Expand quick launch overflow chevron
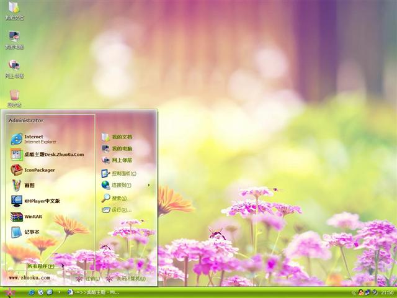Screen dimensions: 397x298 click(x=60, y=292)
